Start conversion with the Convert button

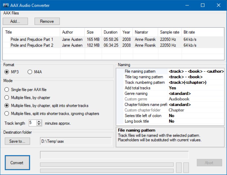pos(17,163)
